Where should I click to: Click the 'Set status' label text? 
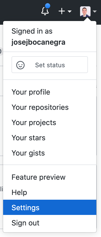pos(50,65)
